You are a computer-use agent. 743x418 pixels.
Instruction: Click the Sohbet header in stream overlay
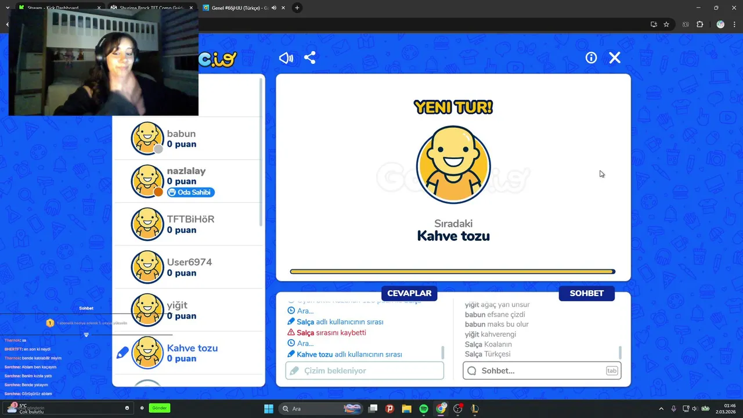click(x=86, y=308)
